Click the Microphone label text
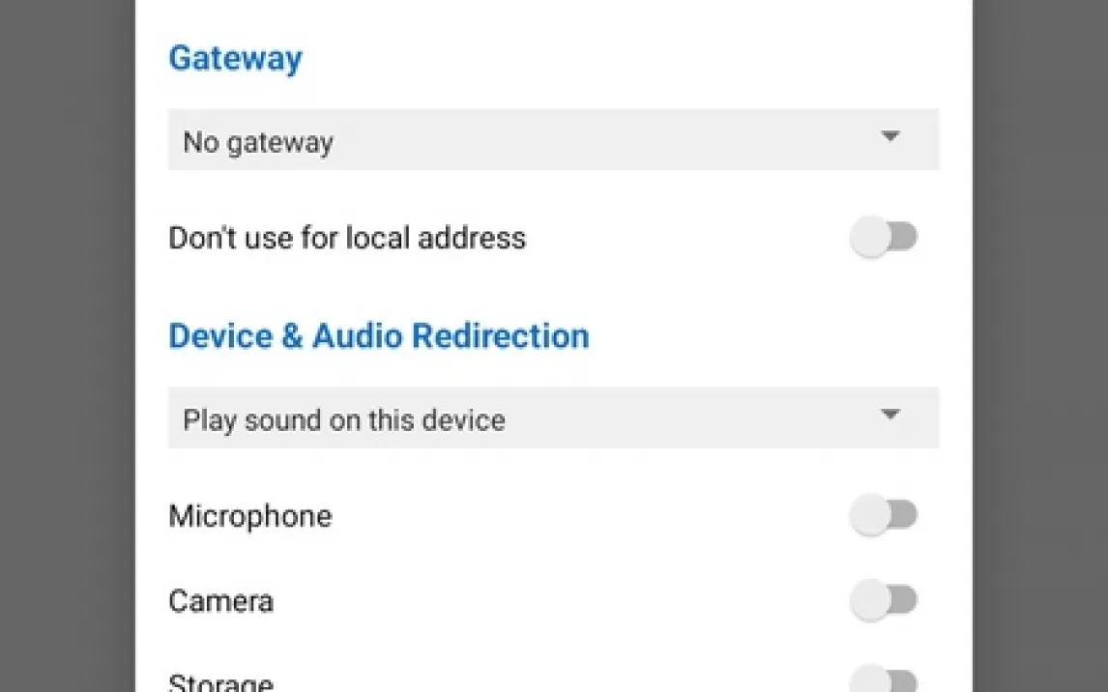 point(249,516)
